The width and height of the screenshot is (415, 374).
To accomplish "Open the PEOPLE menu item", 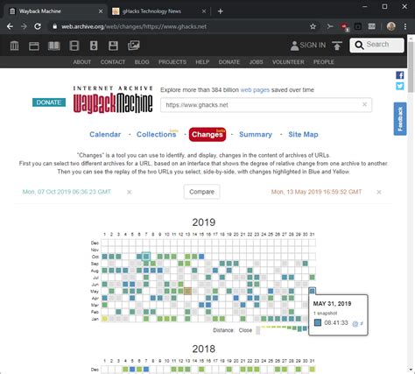I will (324, 62).
